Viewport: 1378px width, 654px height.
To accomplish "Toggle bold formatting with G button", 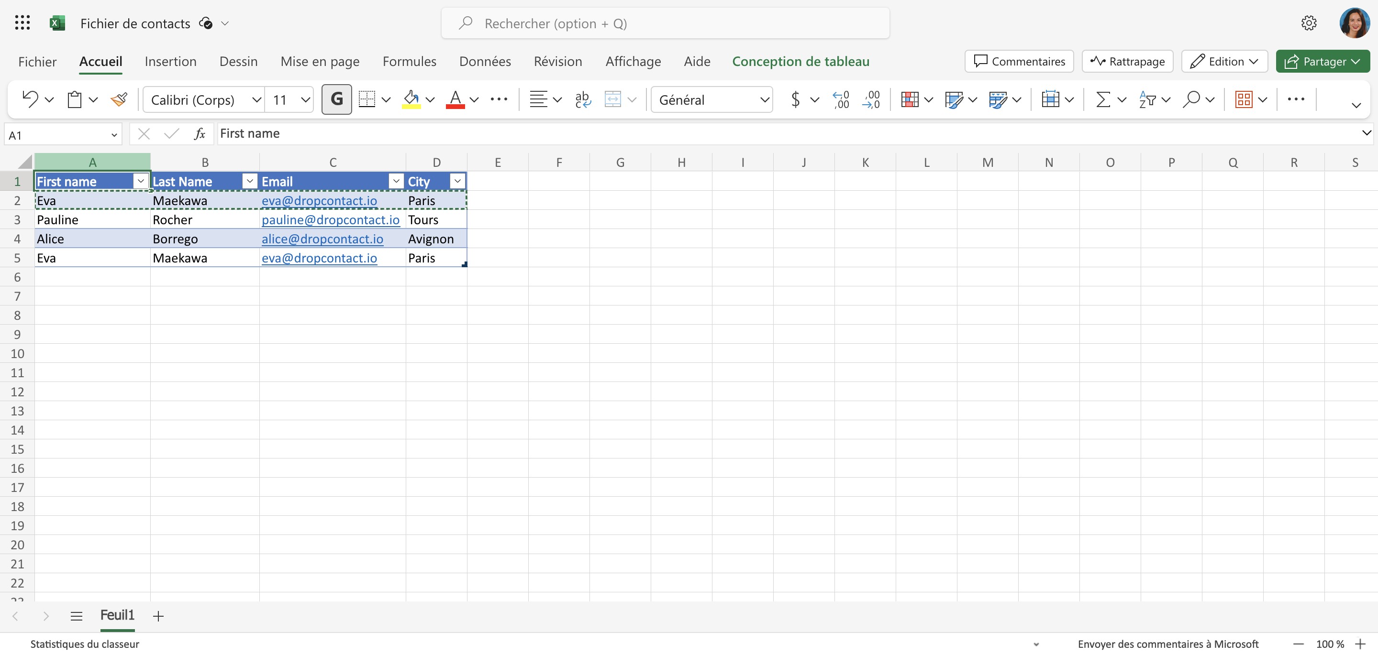I will [336, 99].
